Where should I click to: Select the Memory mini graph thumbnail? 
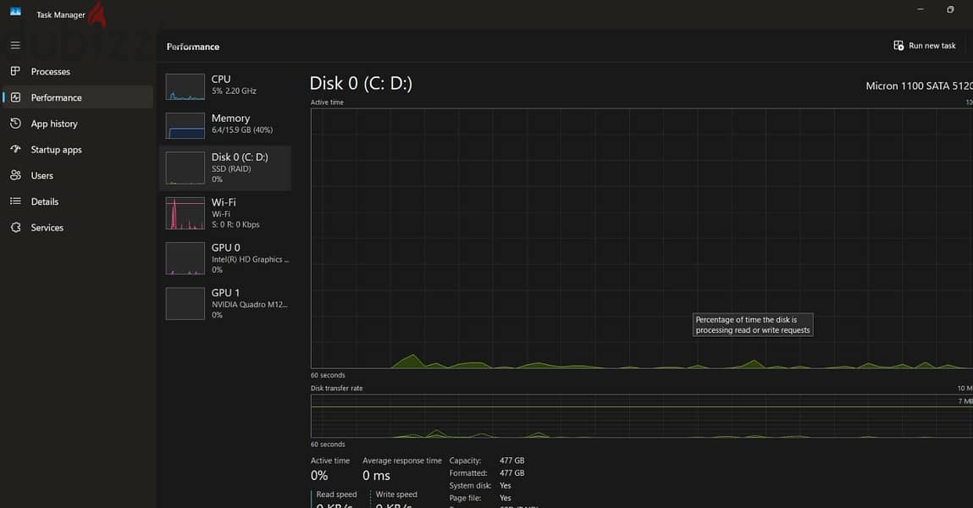(185, 126)
